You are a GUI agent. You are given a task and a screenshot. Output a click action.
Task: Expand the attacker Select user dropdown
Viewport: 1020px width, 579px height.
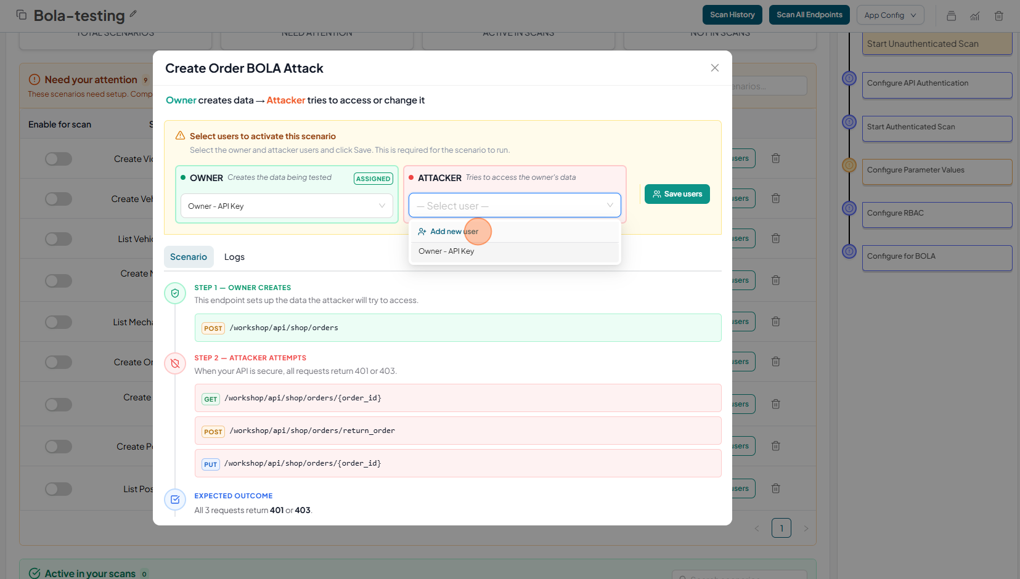[x=515, y=206]
